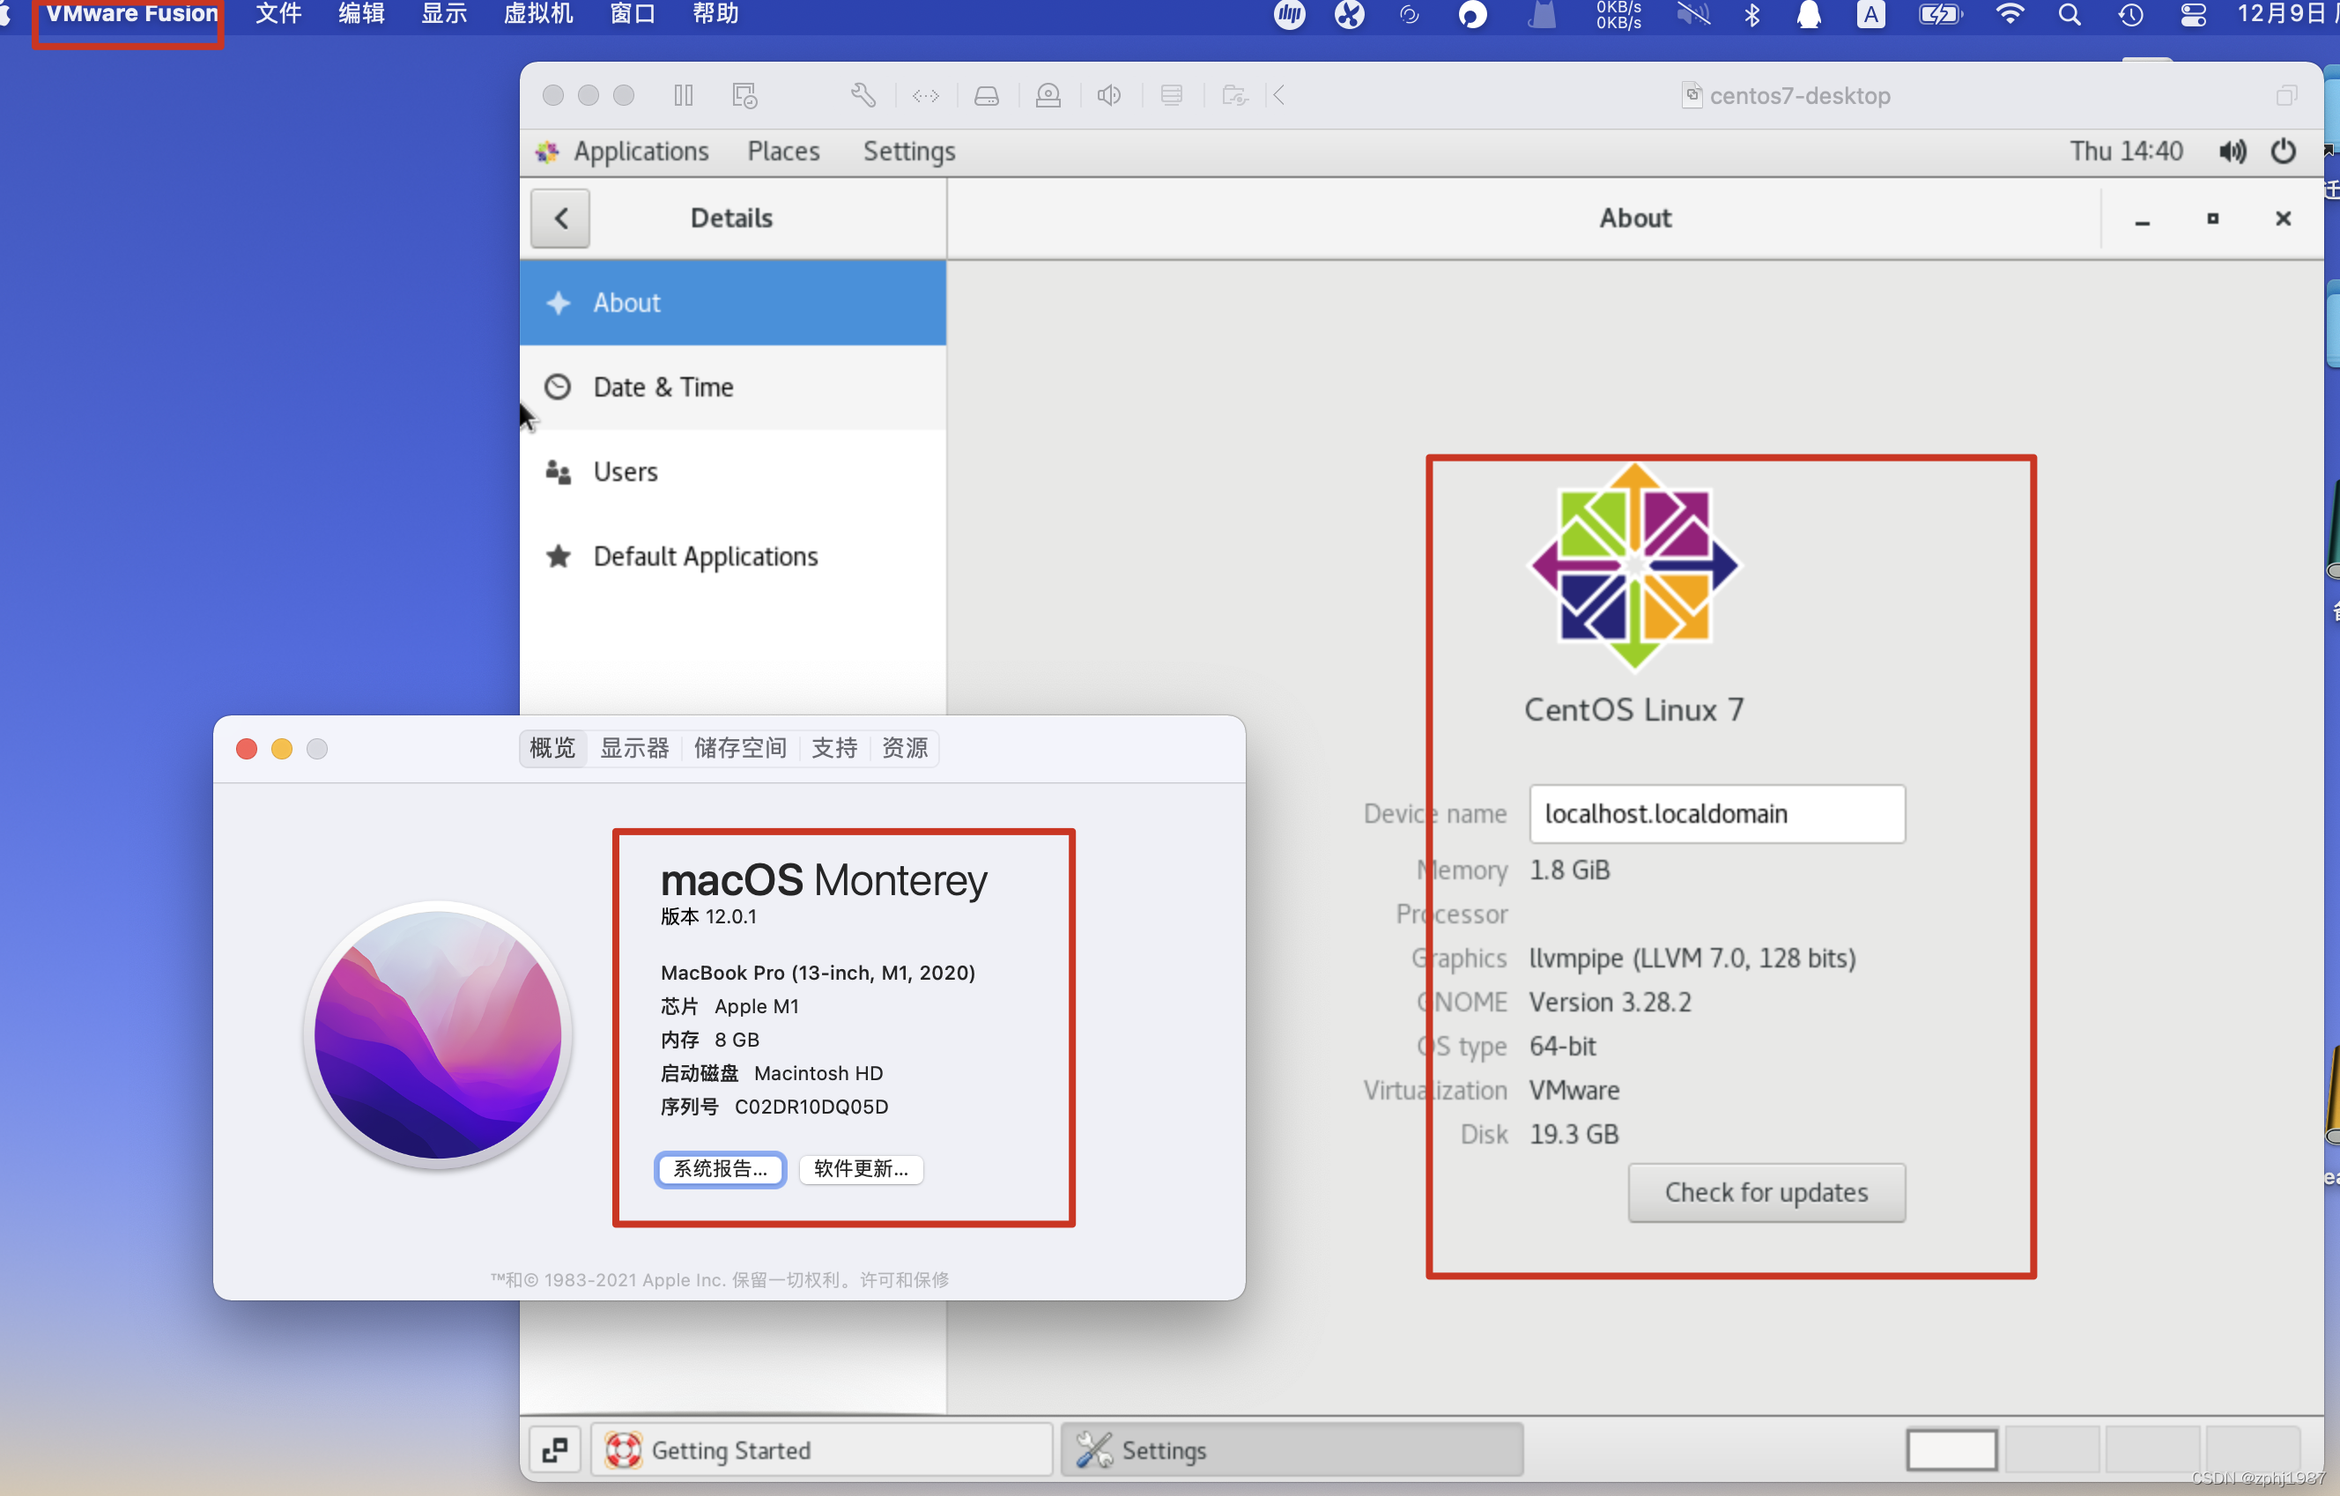Open 窗口 menu in menu bar
Screen dimensions: 2340x1496
click(x=633, y=13)
